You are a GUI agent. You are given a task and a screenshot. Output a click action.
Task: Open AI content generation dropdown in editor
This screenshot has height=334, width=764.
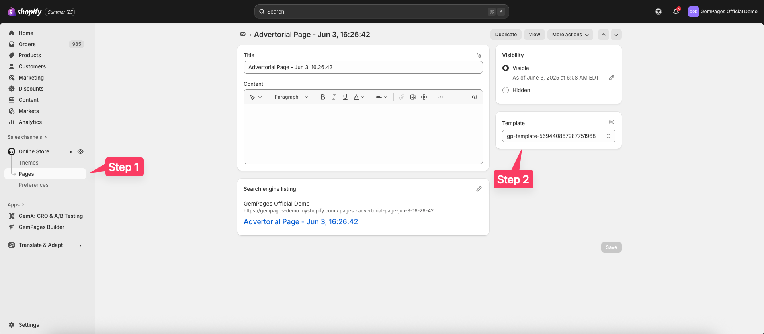[x=256, y=97]
